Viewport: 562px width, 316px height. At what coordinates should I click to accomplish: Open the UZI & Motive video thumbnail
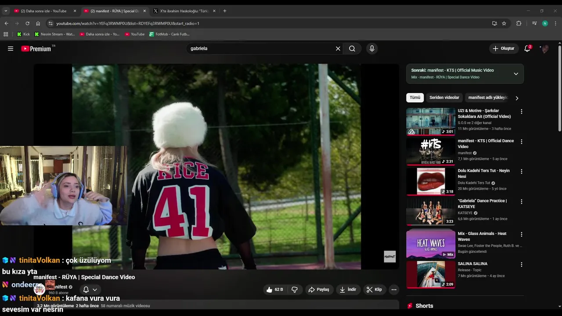click(431, 122)
